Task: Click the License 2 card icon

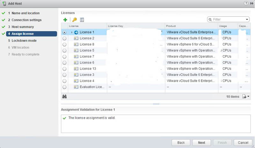Action: coord(76,38)
